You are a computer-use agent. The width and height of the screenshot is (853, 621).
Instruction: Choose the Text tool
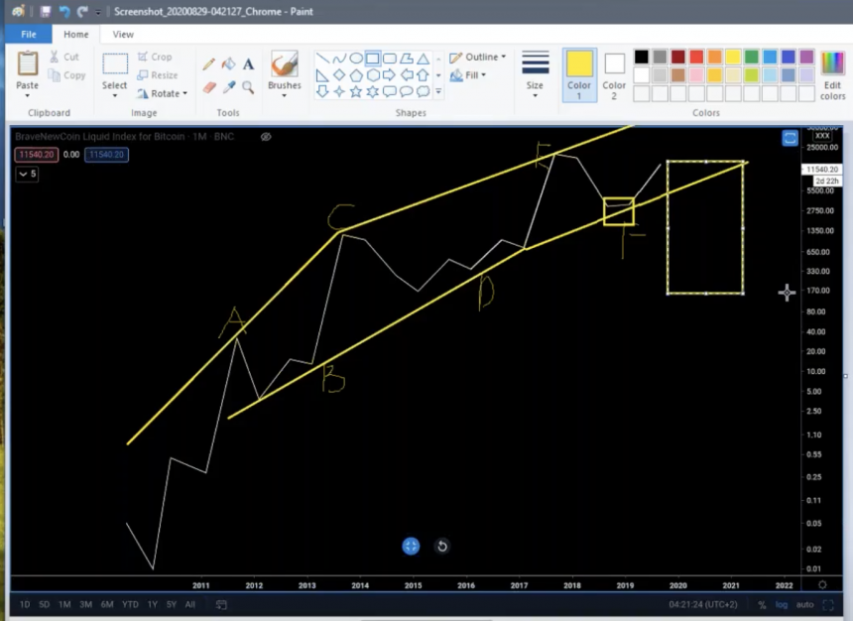coord(248,64)
